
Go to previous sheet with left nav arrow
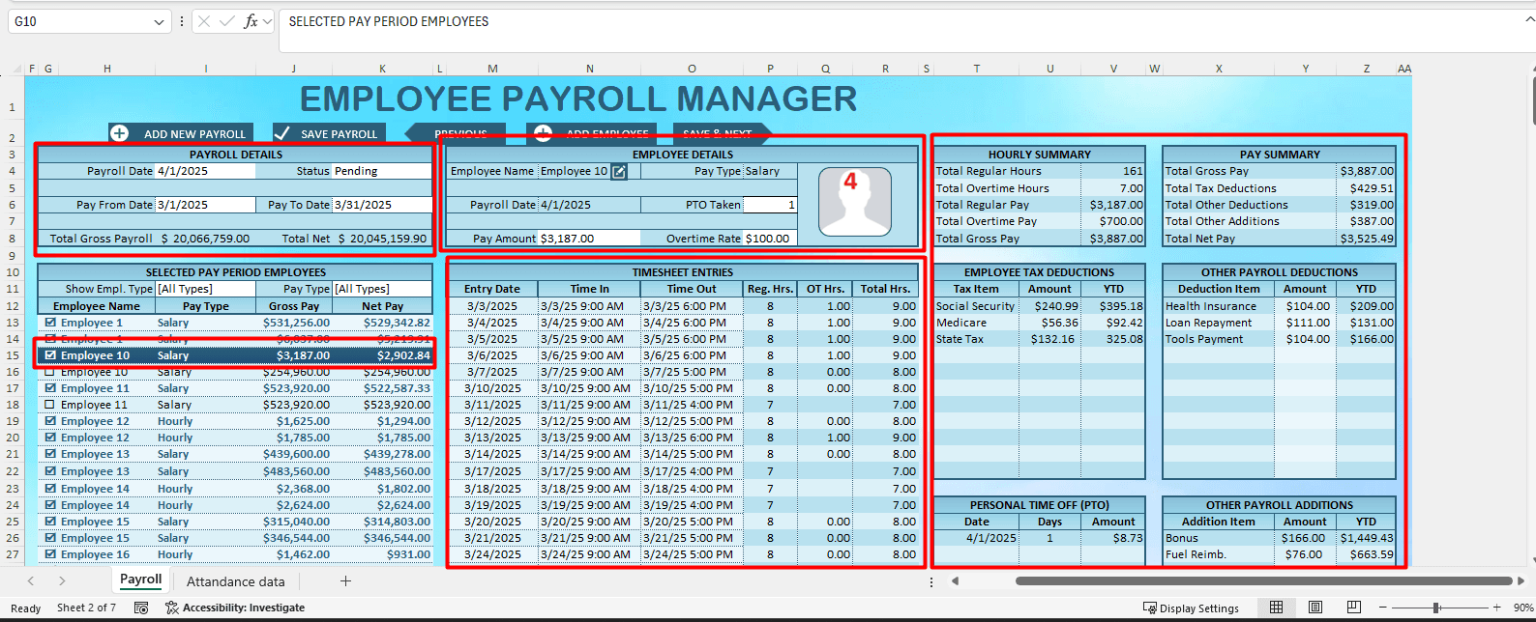click(x=31, y=580)
